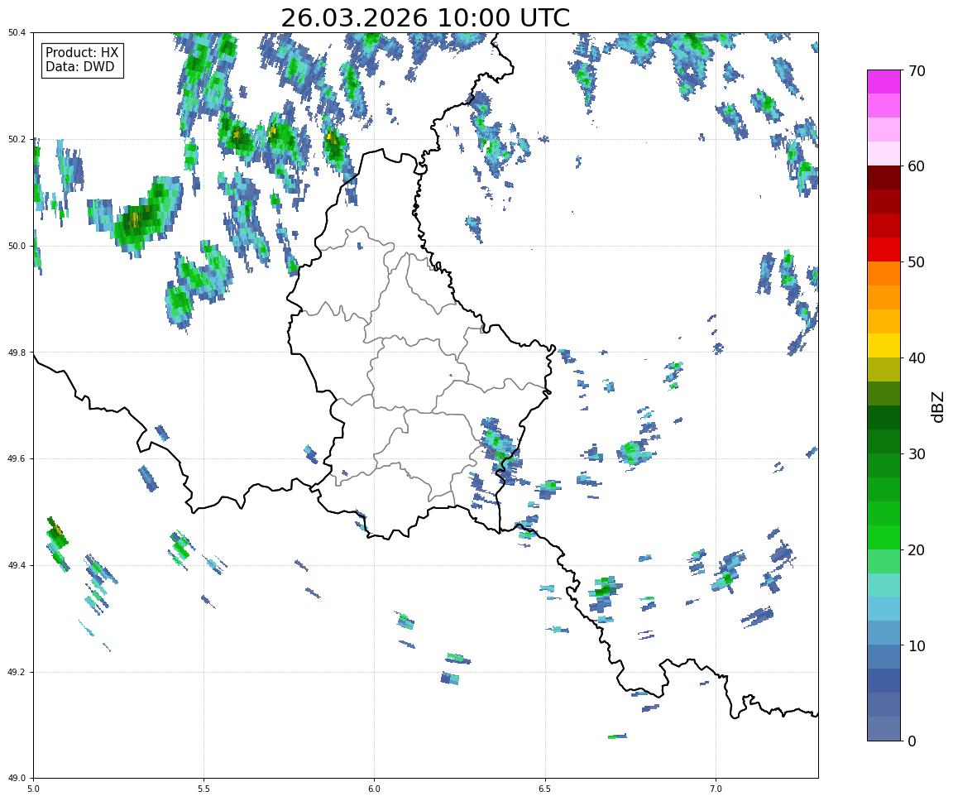Click the yellow swatch just above 40 dBZ
The width and height of the screenshot is (953, 801).
pos(884,345)
